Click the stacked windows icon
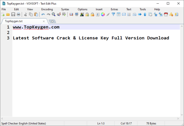The height and width of the screenshot is (126, 184). 150,14
